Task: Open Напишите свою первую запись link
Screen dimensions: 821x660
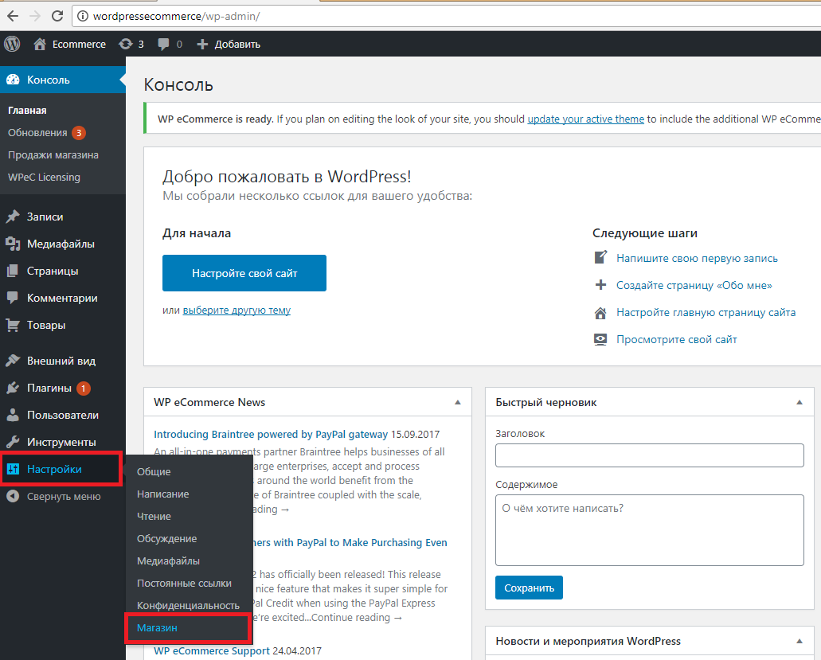Action: [x=697, y=258]
